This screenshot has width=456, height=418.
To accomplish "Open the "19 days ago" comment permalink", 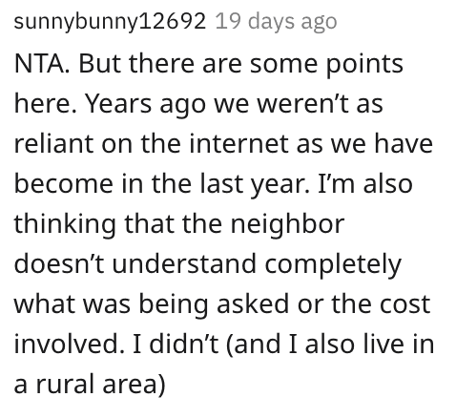I will 276,22.
